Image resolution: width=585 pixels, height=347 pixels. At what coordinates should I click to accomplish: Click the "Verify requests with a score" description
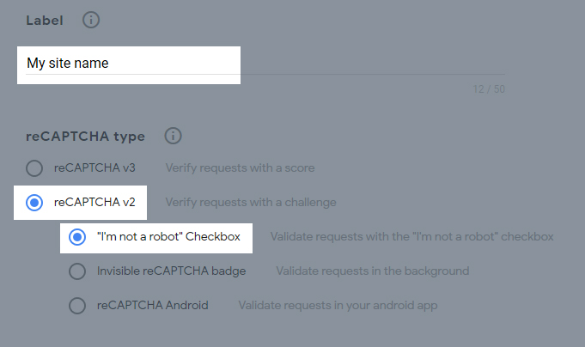point(241,167)
